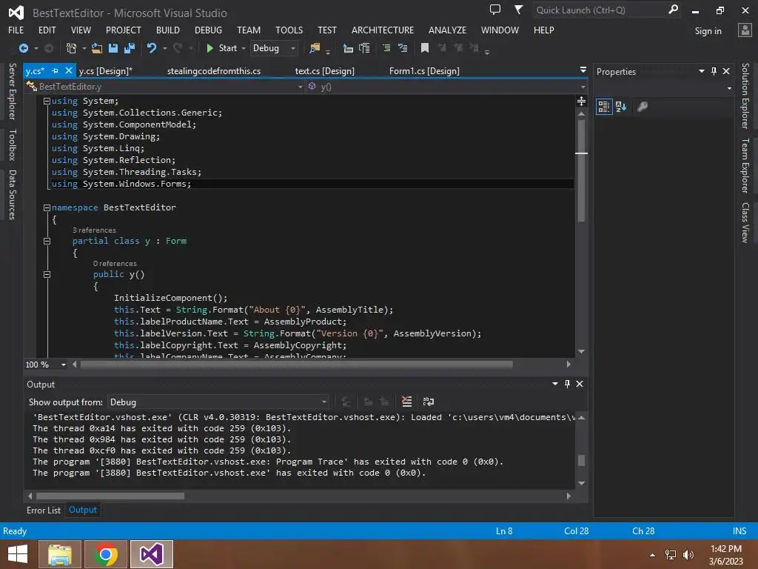Click the Navigate Backward toolbar icon
This screenshot has height=569, width=758.
point(23,48)
